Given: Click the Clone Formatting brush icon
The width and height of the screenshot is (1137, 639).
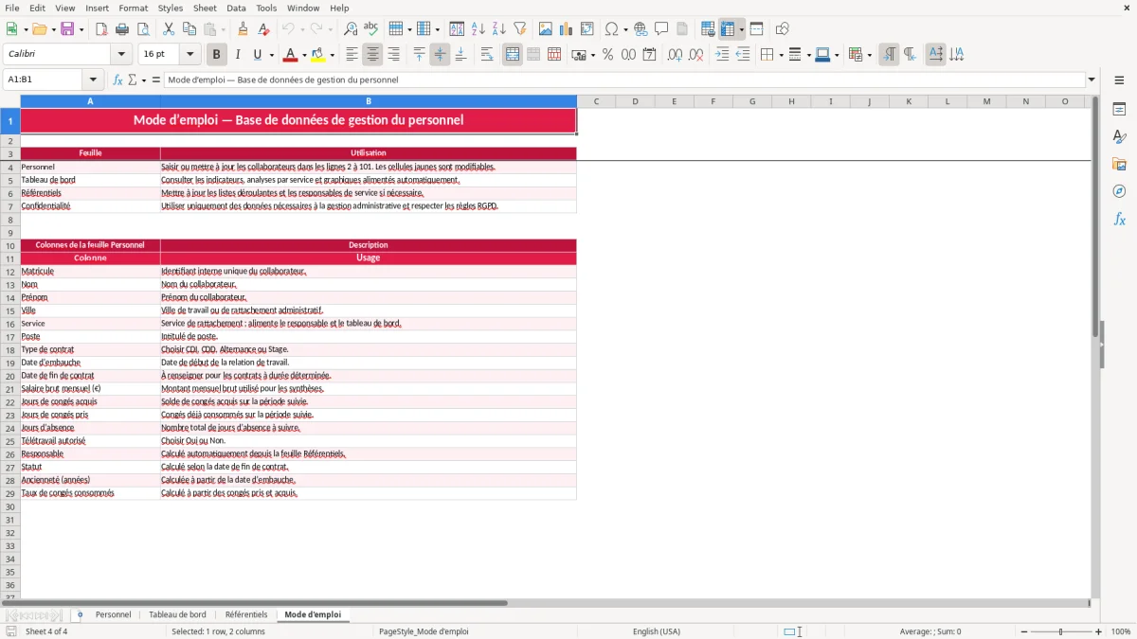Looking at the screenshot, I should click(244, 29).
